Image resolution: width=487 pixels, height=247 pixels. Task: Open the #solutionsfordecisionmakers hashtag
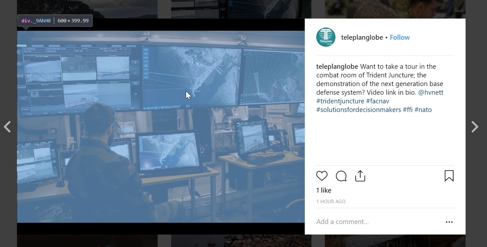358,110
